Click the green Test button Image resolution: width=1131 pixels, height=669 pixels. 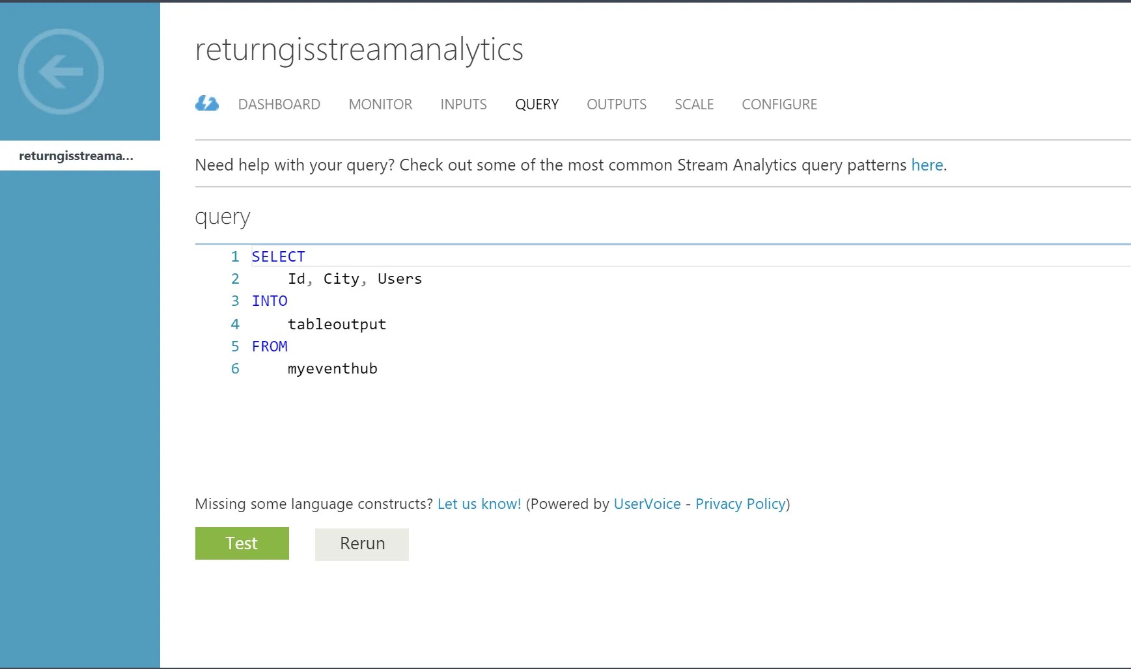pyautogui.click(x=242, y=543)
